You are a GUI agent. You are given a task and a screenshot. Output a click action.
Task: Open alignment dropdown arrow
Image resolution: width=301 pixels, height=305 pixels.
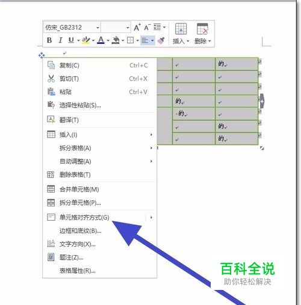coord(152,40)
